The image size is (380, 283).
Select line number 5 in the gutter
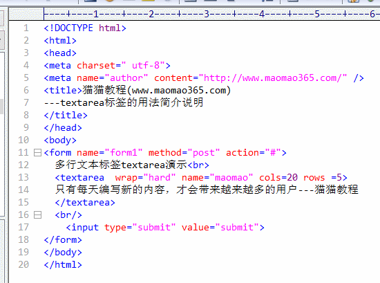tap(26, 78)
